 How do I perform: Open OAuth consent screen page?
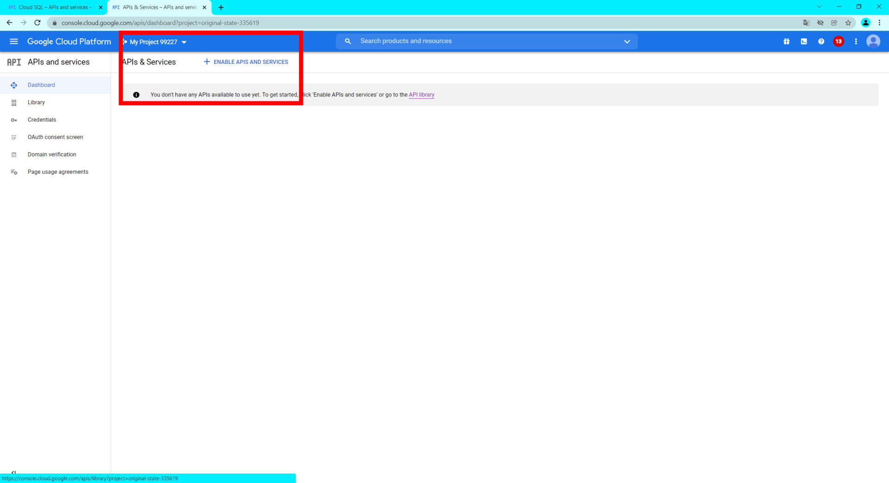(x=55, y=137)
